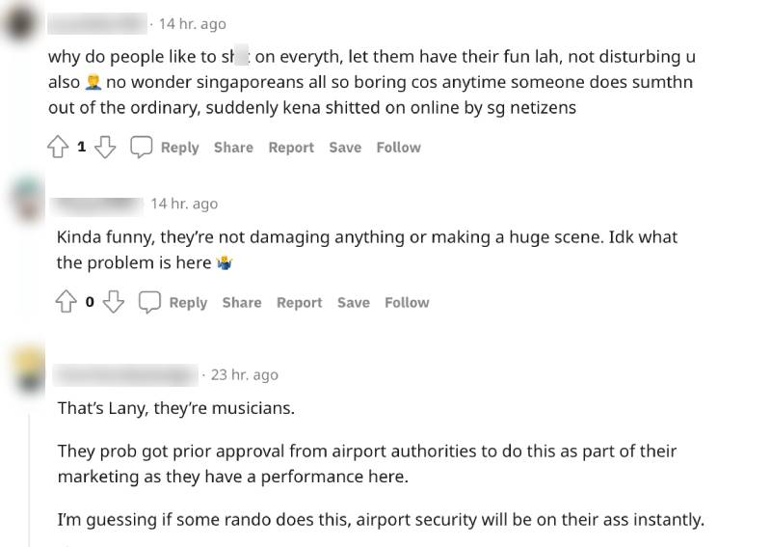771x547 pixels.
Task: Reply to the 'Kinda funny' comment
Action: point(188,302)
